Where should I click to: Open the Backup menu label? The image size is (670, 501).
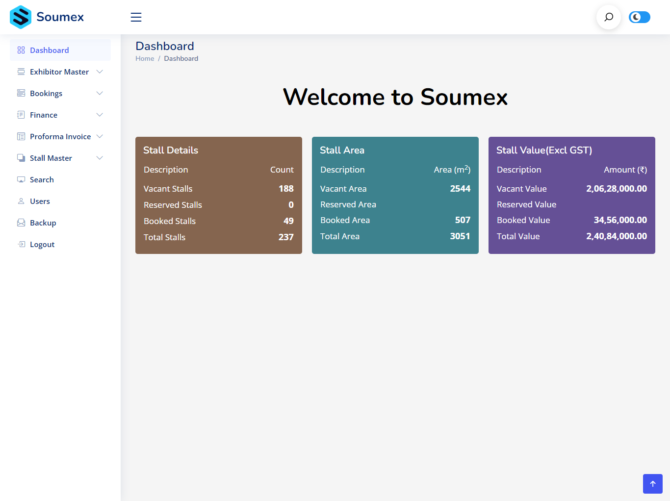tap(43, 223)
